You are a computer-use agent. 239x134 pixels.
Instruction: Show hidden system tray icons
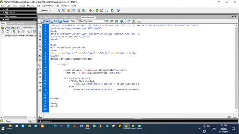200,129
